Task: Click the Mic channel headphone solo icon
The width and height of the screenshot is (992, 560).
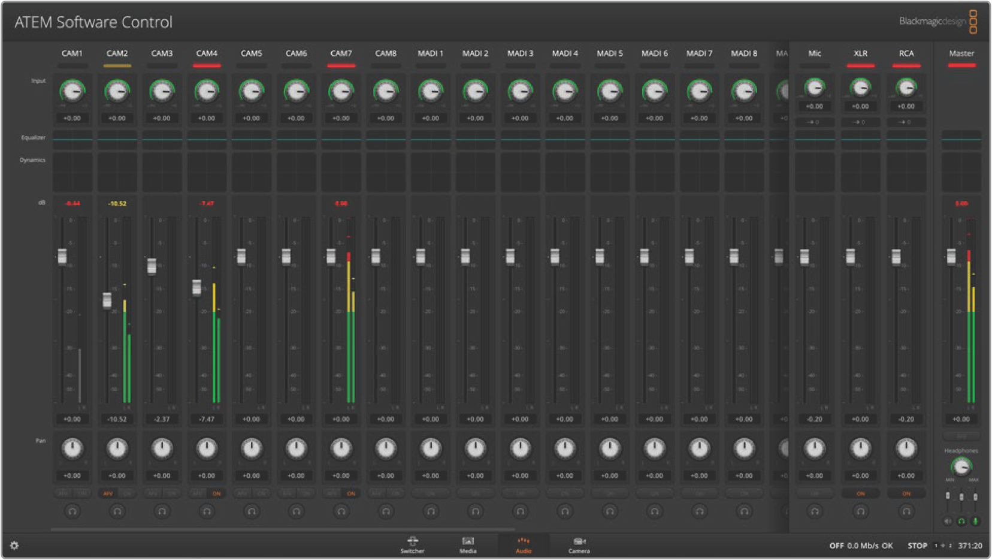Action: (815, 511)
